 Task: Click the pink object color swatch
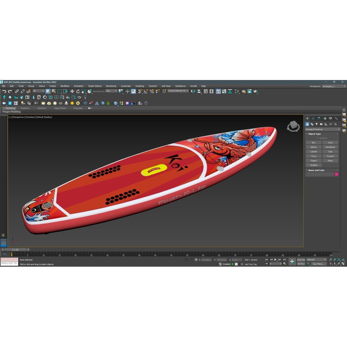(x=336, y=174)
